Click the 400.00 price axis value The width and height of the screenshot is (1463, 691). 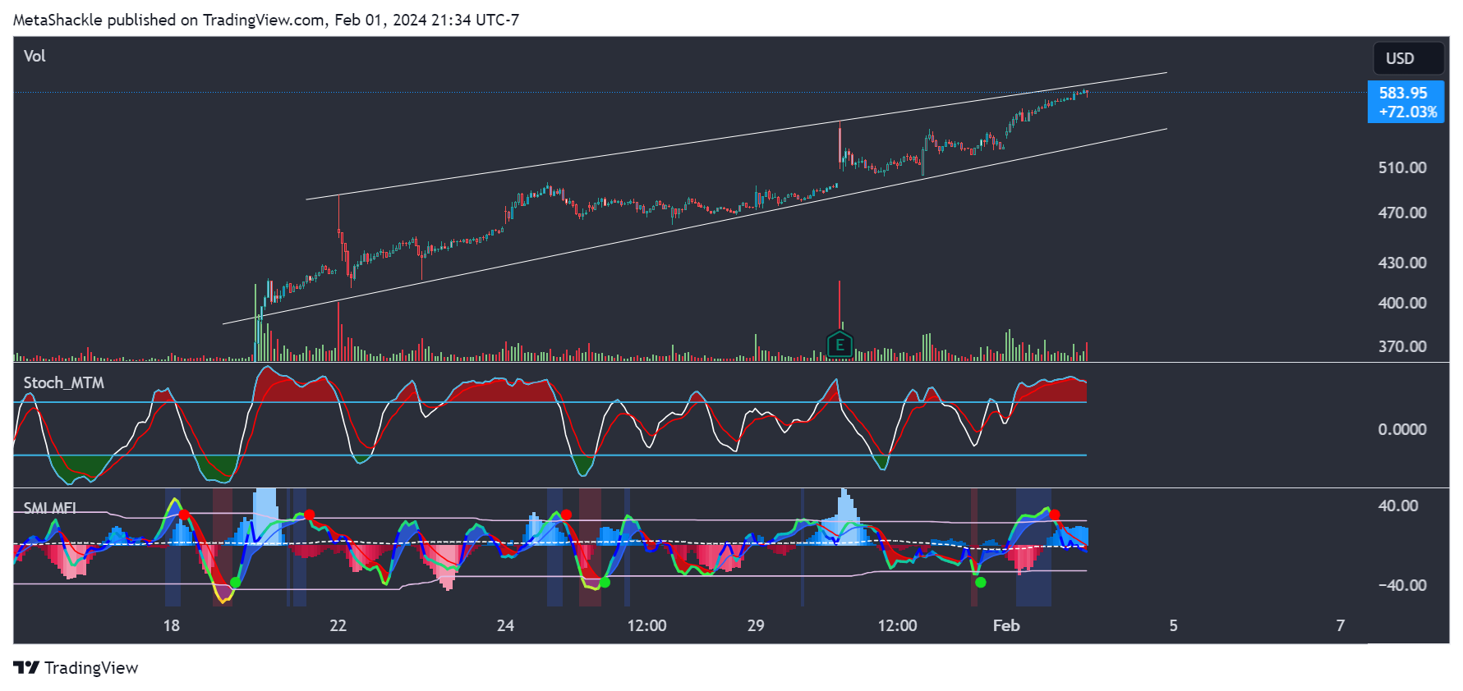coord(1402,303)
